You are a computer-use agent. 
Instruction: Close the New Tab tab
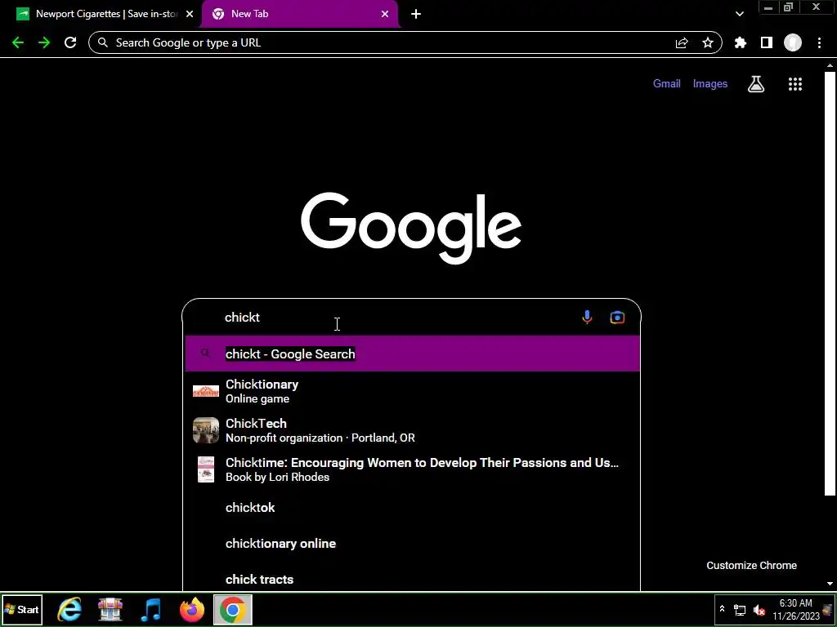[x=385, y=15]
